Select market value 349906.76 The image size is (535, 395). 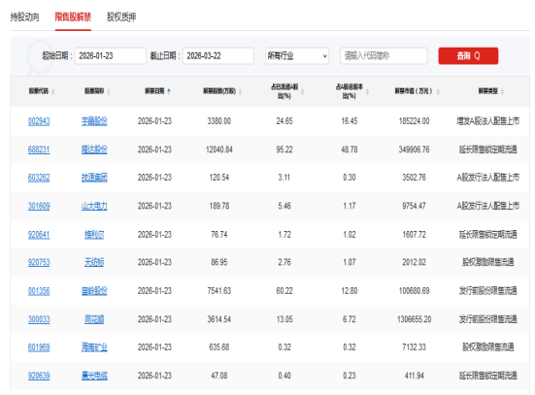click(415, 149)
